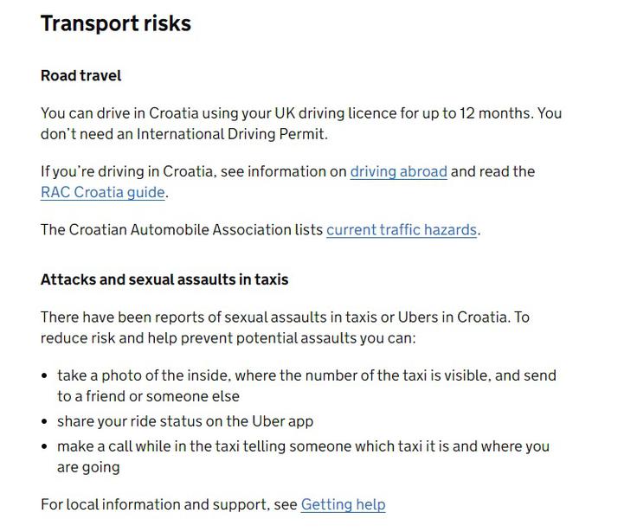Screen dimensions: 637x532
Task: Click the International Driving Permit sentence
Action: [x=184, y=134]
